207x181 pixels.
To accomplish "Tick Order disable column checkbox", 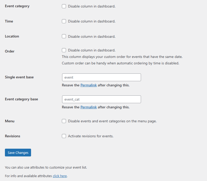I will pos(64,50).
